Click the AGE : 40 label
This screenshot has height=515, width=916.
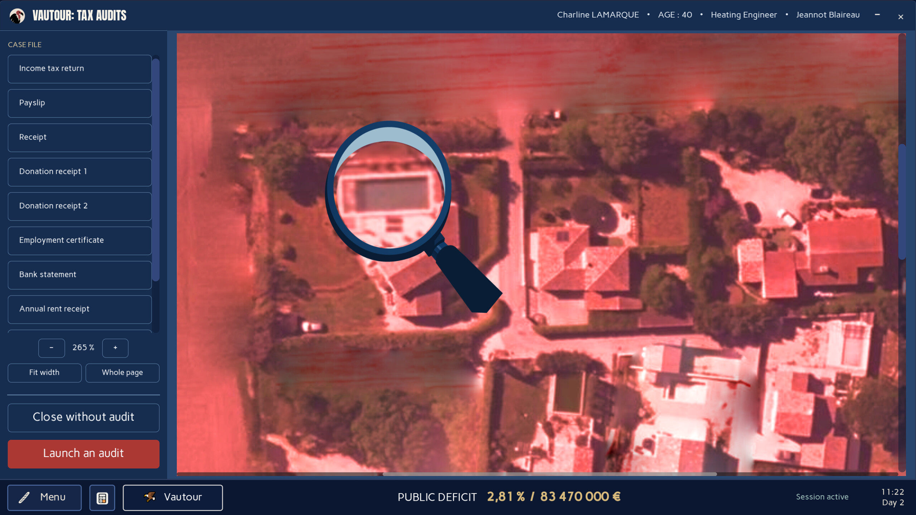675,15
